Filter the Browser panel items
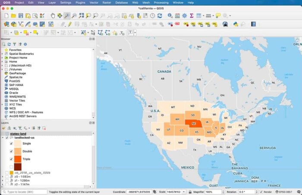Screen dimensions: 302x195 pos(14,44)
